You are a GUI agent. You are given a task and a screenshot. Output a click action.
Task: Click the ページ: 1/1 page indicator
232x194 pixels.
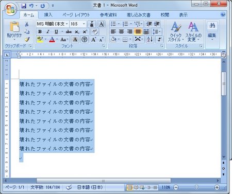point(15,187)
